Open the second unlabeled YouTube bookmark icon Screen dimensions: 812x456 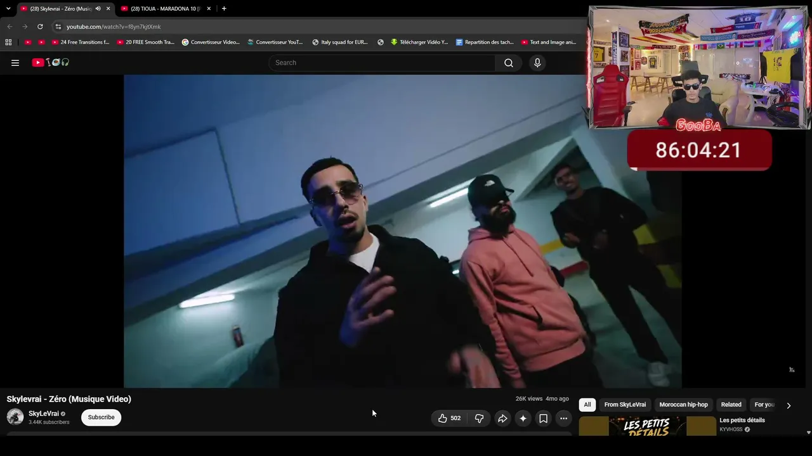pyautogui.click(x=42, y=42)
